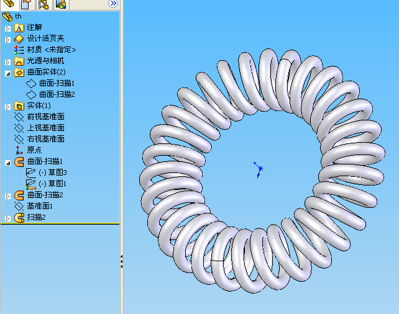Select the 曲面-扫描1 swept surface feature icon
399x314 pixels.
click(x=19, y=161)
